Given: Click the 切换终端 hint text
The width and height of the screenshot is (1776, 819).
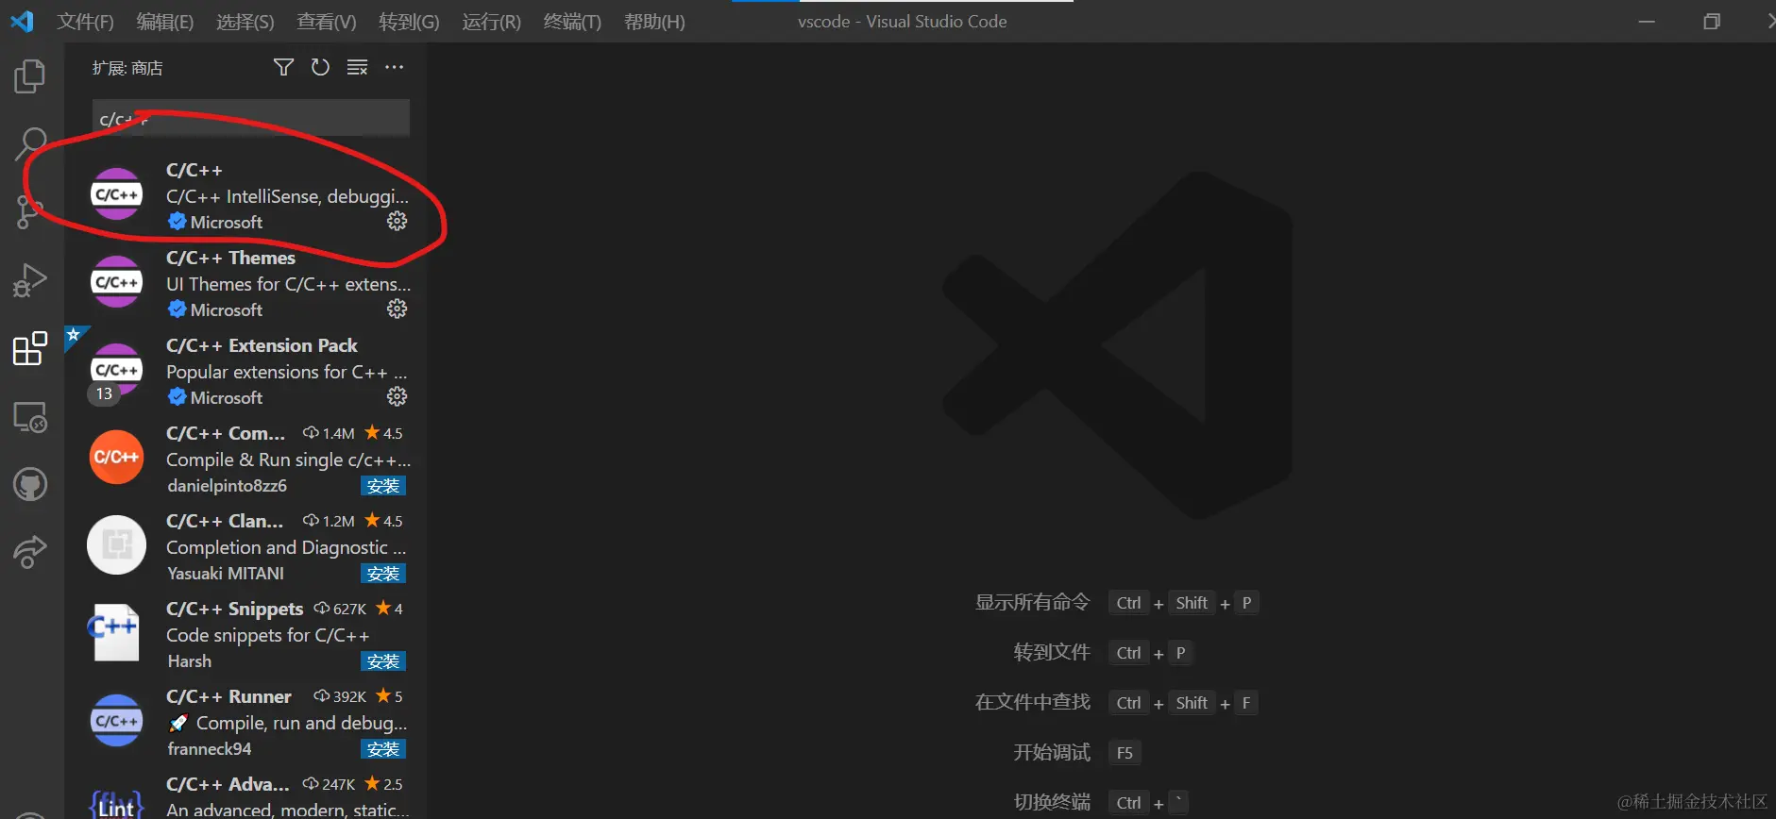Looking at the screenshot, I should point(1052,802).
